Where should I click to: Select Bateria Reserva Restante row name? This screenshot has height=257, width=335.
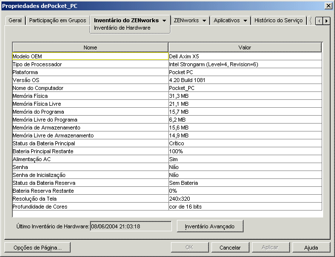(x=90, y=191)
